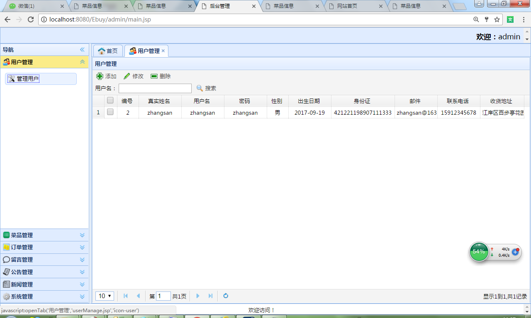Click the cell 421221198907111333

pos(363,113)
